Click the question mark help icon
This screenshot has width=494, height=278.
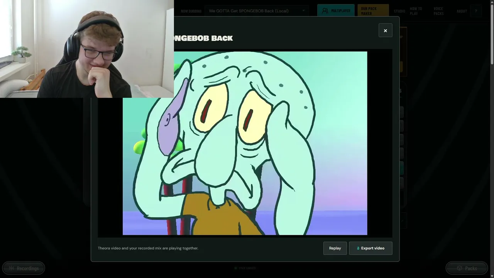[x=476, y=11]
